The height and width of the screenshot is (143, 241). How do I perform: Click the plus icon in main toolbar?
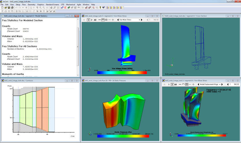(26, 7)
